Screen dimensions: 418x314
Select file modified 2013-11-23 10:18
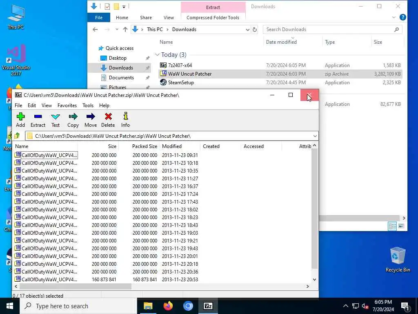[x=162, y=163]
